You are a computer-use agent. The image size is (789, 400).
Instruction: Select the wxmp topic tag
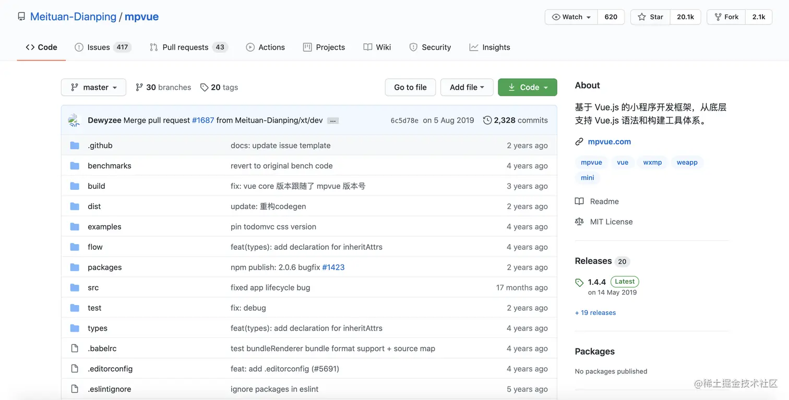pyautogui.click(x=652, y=162)
